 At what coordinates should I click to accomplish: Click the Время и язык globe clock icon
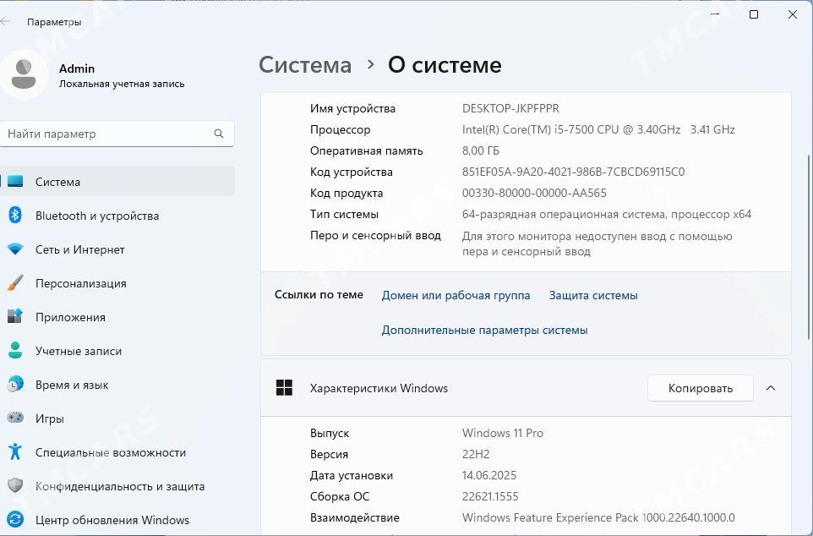pyautogui.click(x=15, y=385)
